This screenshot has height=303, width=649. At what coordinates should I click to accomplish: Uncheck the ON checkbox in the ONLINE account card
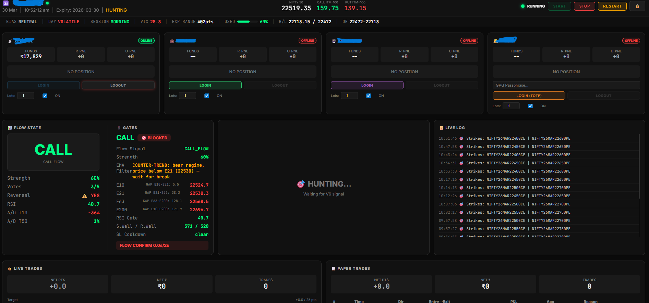coord(45,96)
